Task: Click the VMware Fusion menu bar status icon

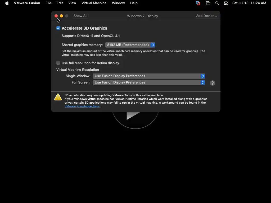Action: (198, 3)
